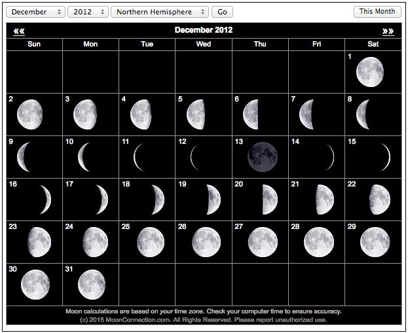This screenshot has width=408, height=333.
Task: Click the new moon on December 13
Action: click(263, 157)
